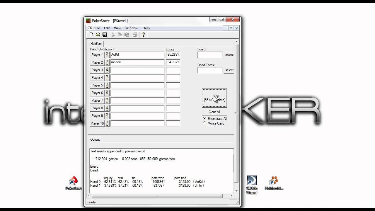The width and height of the screenshot is (375, 211).
Task: Select the HoldemManager desktop shortcut
Action: 274,183
